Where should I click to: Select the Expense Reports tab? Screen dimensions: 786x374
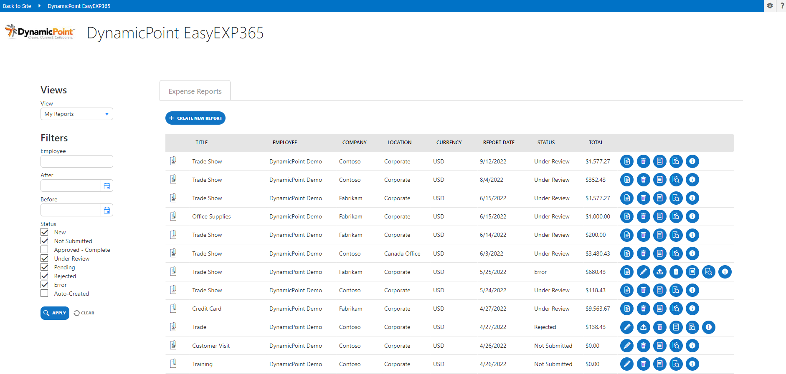(x=195, y=91)
